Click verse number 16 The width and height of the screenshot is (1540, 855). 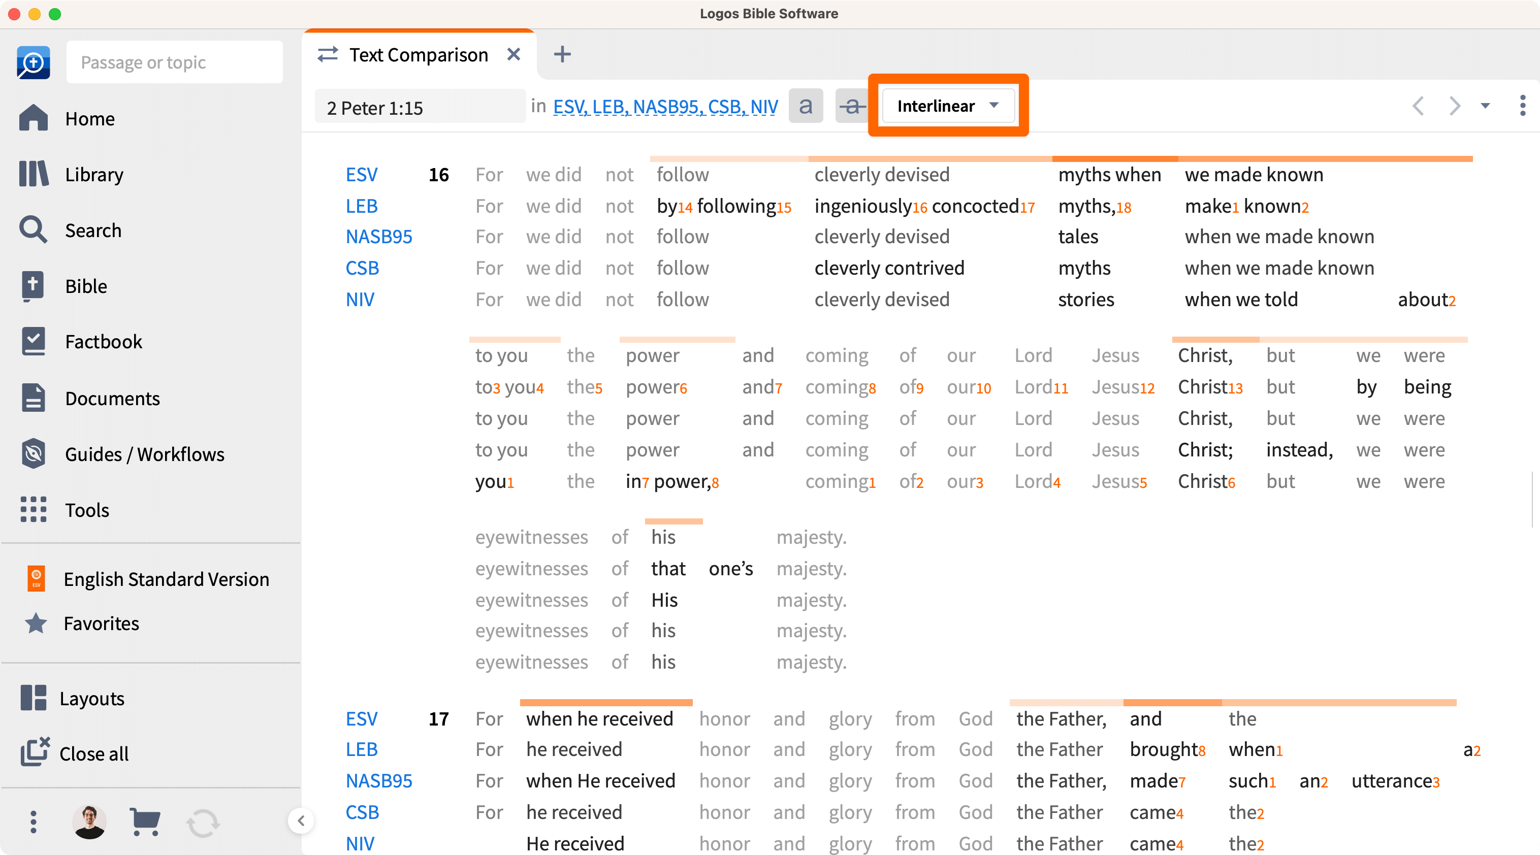(438, 175)
